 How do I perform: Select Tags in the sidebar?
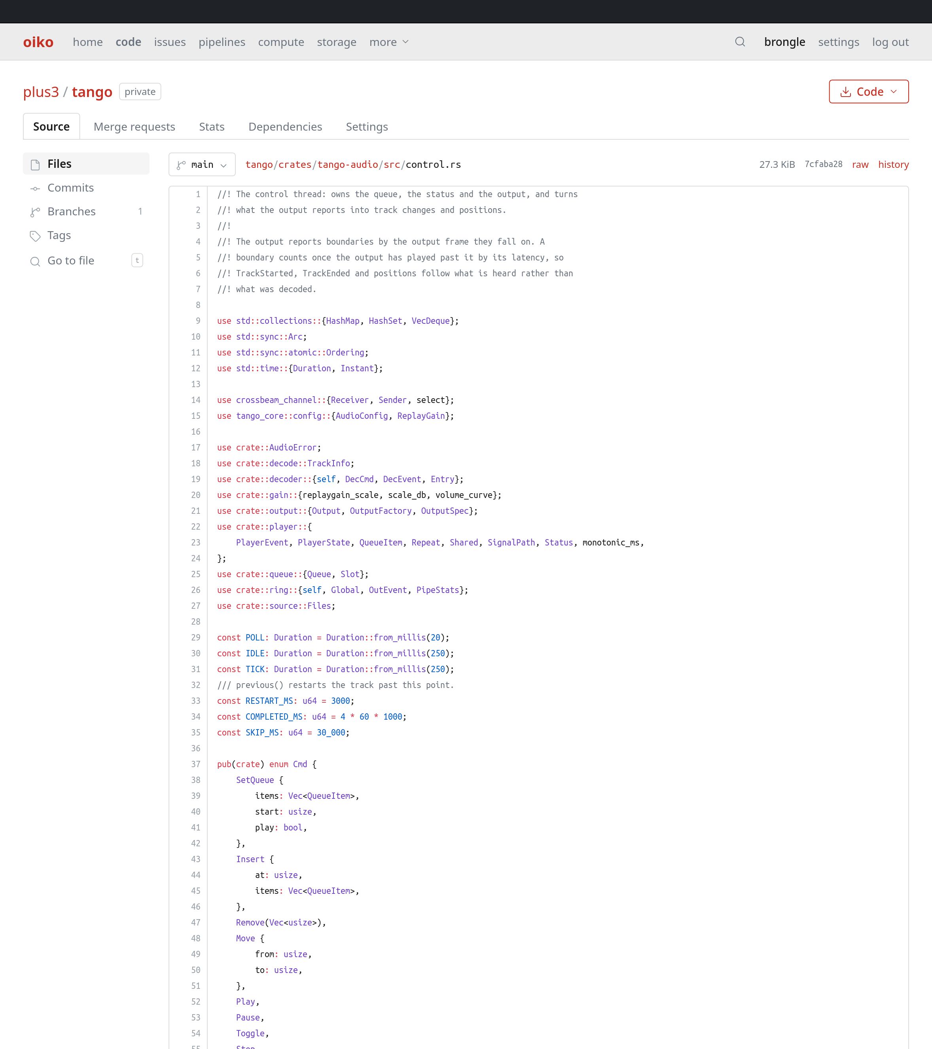[x=86, y=235]
